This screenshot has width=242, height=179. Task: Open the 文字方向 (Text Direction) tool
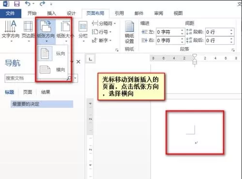coord(11,31)
